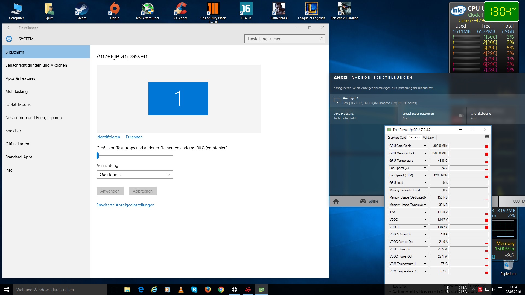Open VLC media player from taskbar

181,290
